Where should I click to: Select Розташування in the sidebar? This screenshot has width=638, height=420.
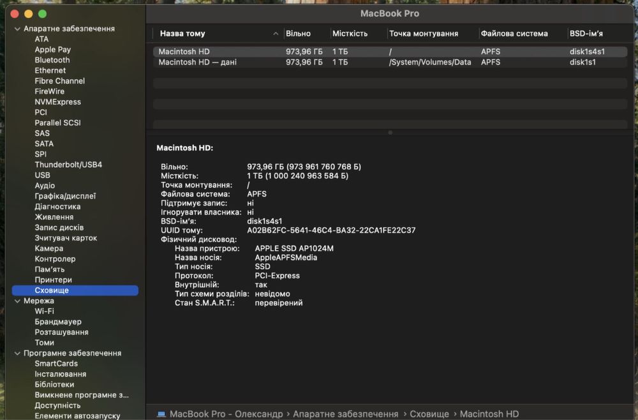point(61,333)
